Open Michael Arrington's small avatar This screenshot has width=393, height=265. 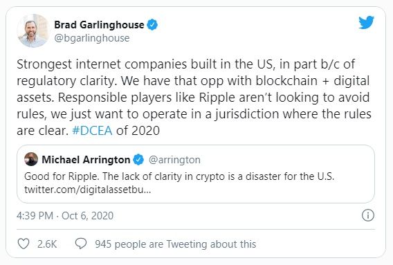[x=31, y=159]
